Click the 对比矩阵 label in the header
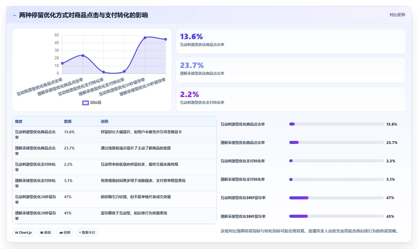The image size is (418, 249). 397,15
